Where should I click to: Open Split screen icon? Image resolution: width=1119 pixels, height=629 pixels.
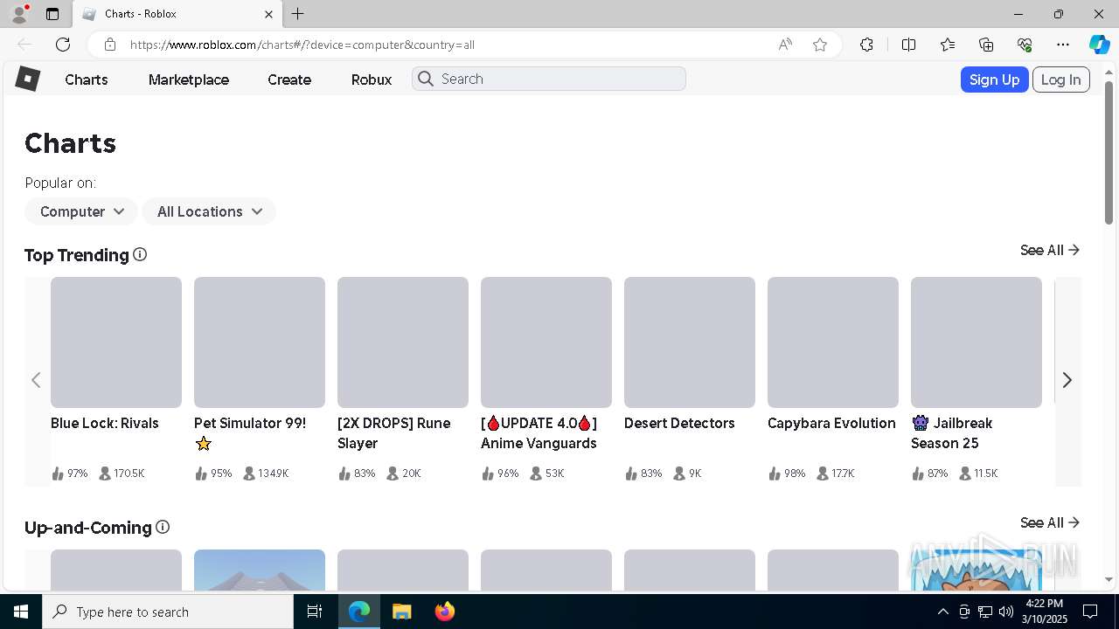click(908, 45)
